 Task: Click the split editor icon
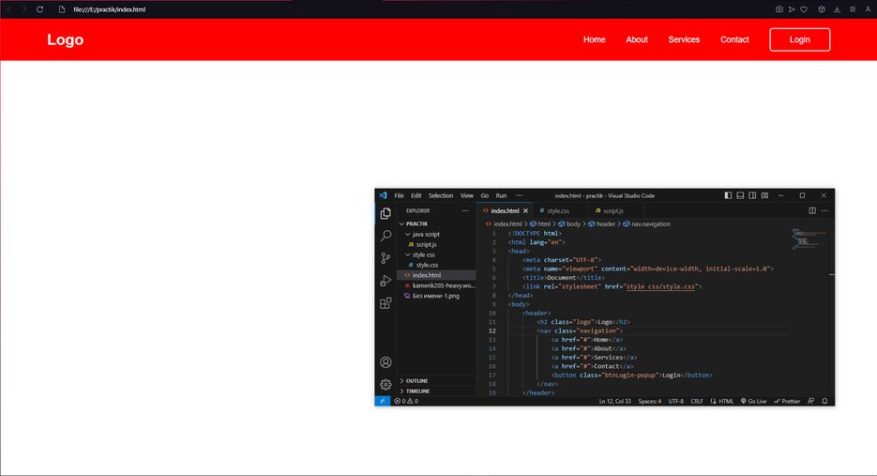click(x=812, y=211)
